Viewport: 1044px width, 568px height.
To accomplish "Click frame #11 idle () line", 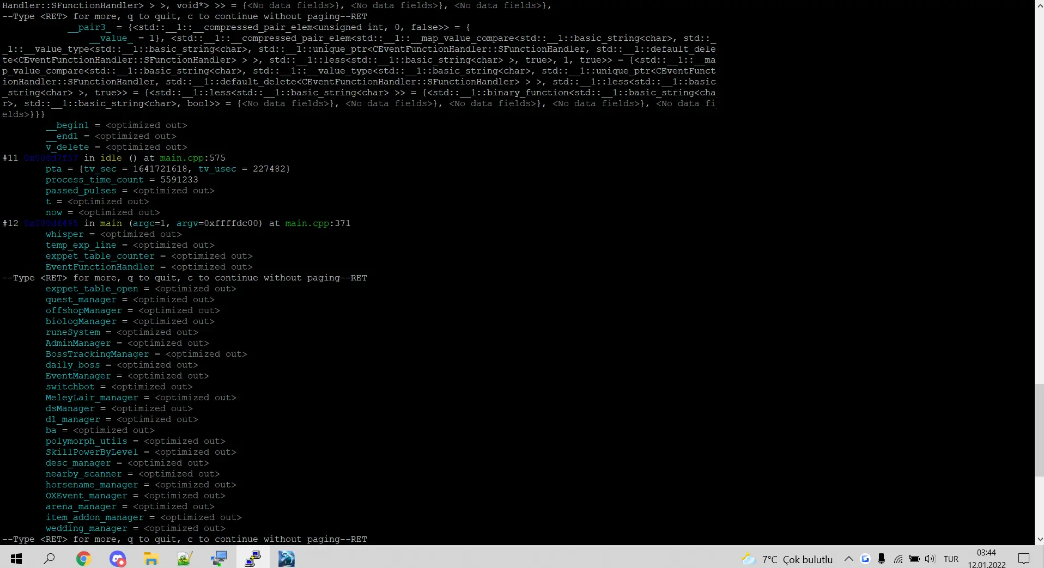I will point(114,158).
